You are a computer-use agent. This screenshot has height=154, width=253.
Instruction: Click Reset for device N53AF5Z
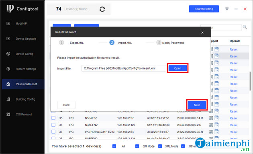(x=233, y=118)
